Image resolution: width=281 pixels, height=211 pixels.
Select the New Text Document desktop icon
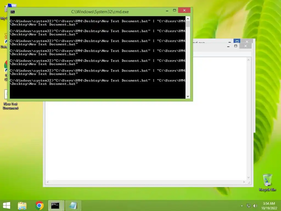tap(11, 99)
